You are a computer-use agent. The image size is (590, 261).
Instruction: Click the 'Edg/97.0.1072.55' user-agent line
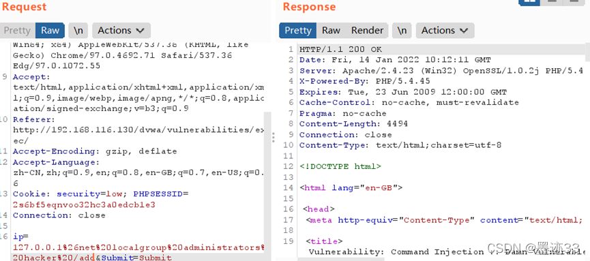point(57,66)
